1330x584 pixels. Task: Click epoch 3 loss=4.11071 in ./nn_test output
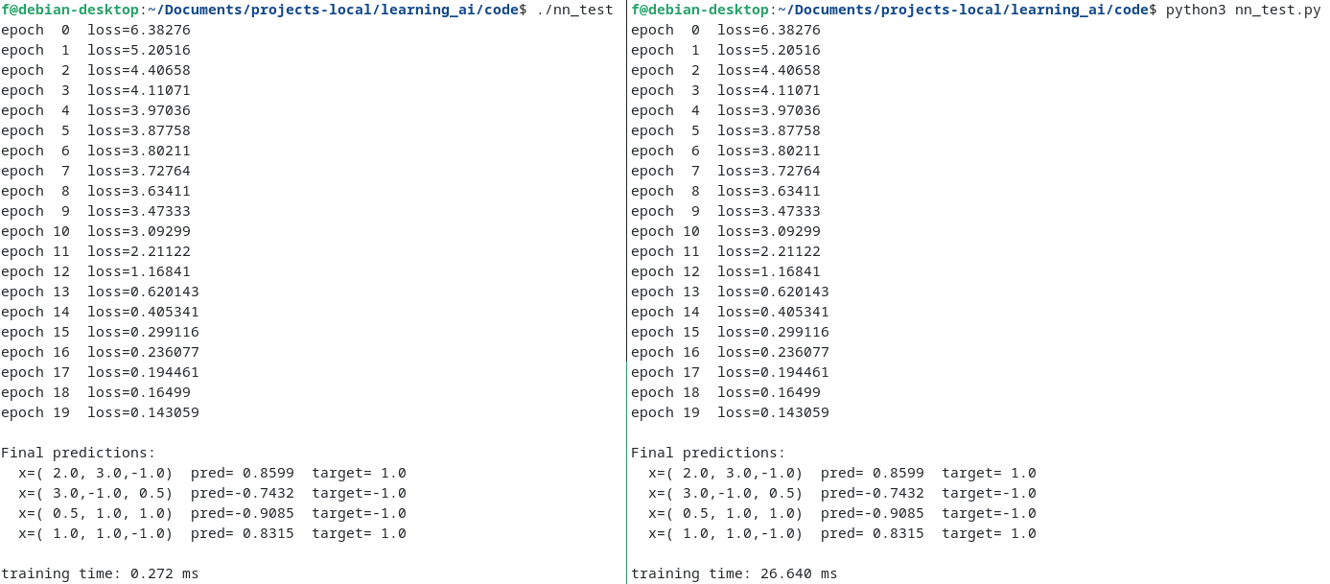pyautogui.click(x=96, y=90)
